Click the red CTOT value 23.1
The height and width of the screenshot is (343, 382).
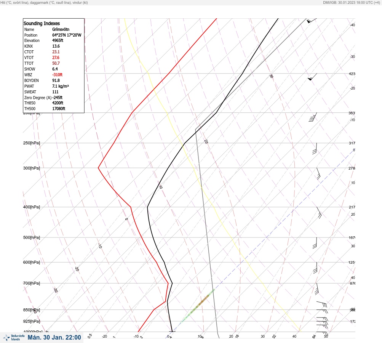coord(56,52)
